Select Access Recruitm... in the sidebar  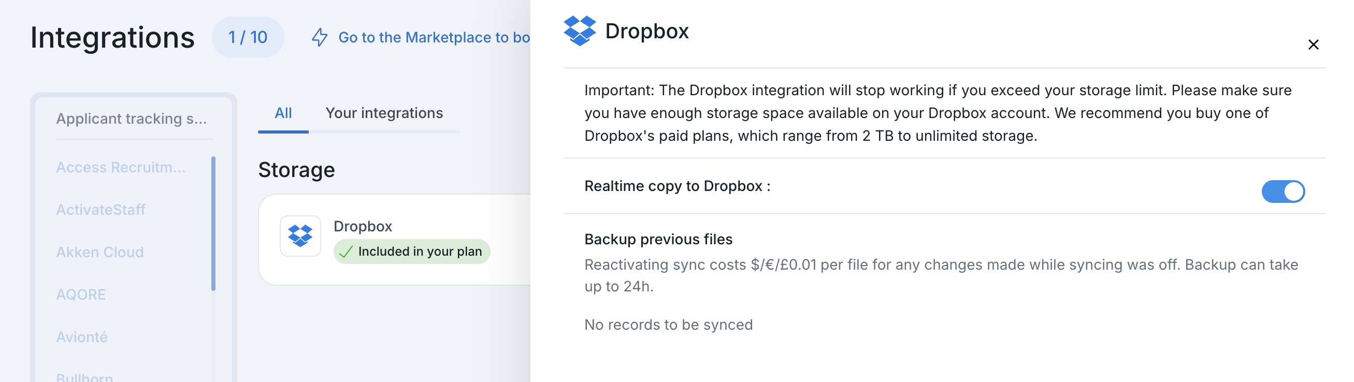pyautogui.click(x=121, y=167)
